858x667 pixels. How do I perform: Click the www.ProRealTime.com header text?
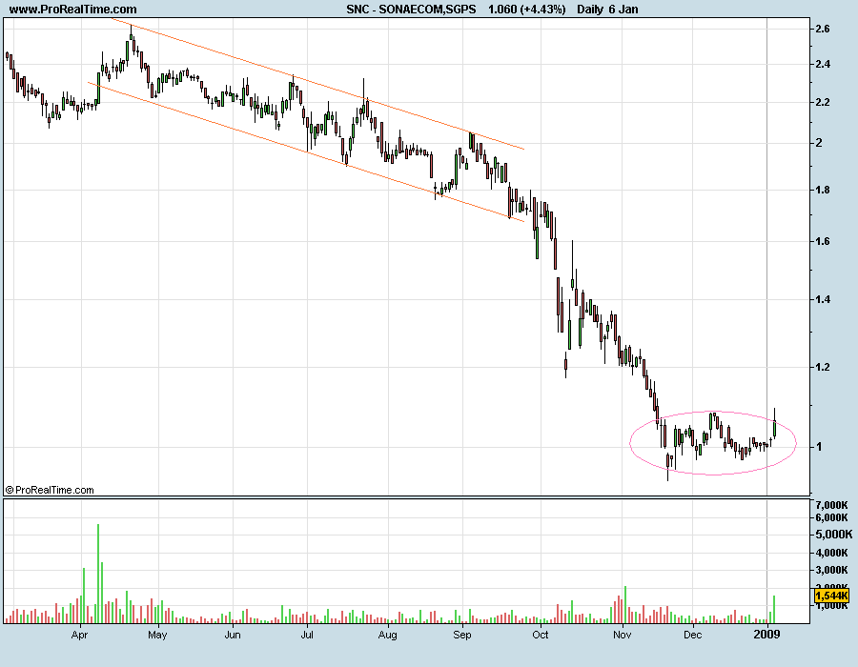coord(72,10)
